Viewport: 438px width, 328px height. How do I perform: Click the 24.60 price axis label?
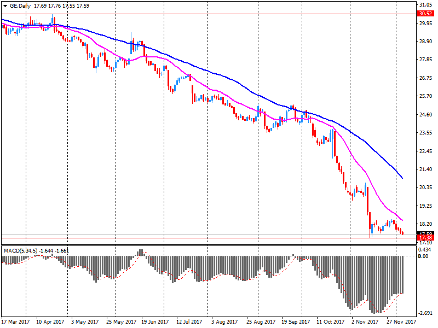(x=426, y=114)
